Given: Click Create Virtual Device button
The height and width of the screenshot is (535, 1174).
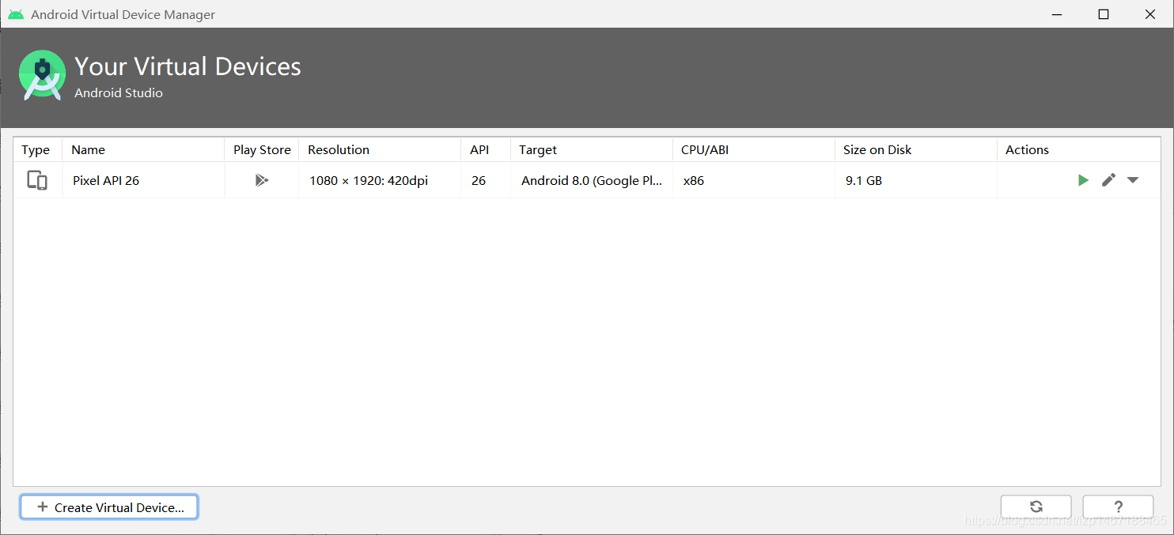Looking at the screenshot, I should pyautogui.click(x=109, y=507).
